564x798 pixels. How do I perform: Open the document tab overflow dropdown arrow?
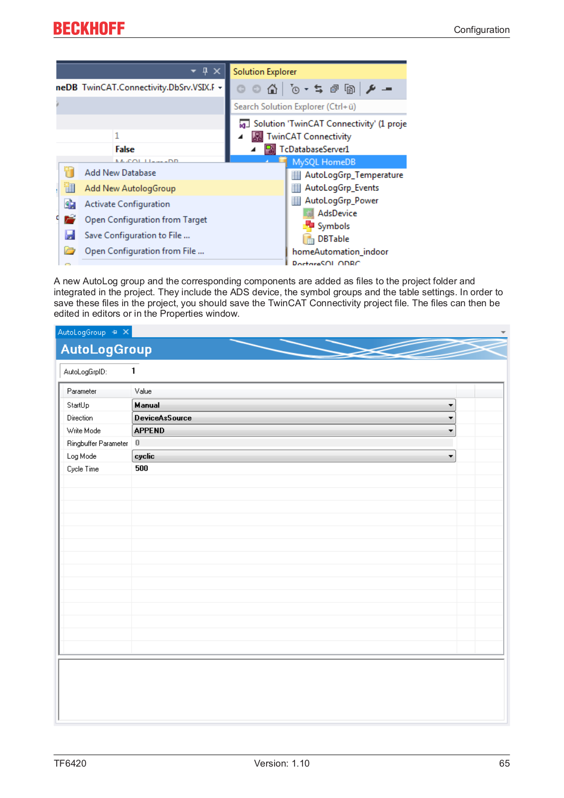pos(503,332)
